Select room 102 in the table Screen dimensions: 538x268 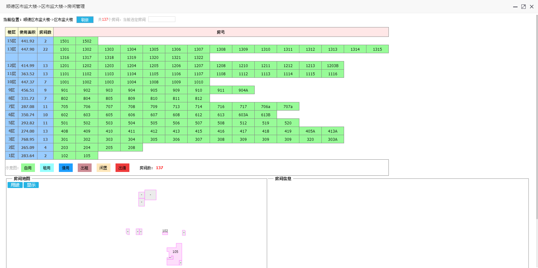[x=65, y=156]
